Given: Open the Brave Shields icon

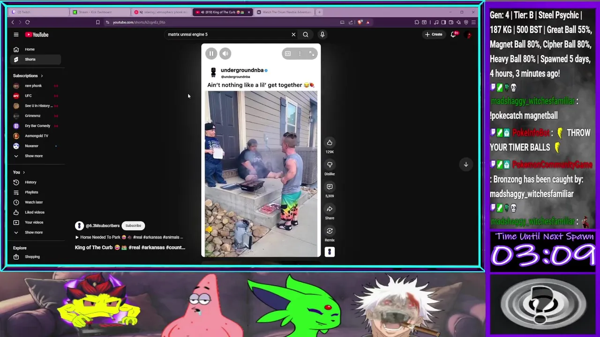Looking at the screenshot, I should point(360,22).
